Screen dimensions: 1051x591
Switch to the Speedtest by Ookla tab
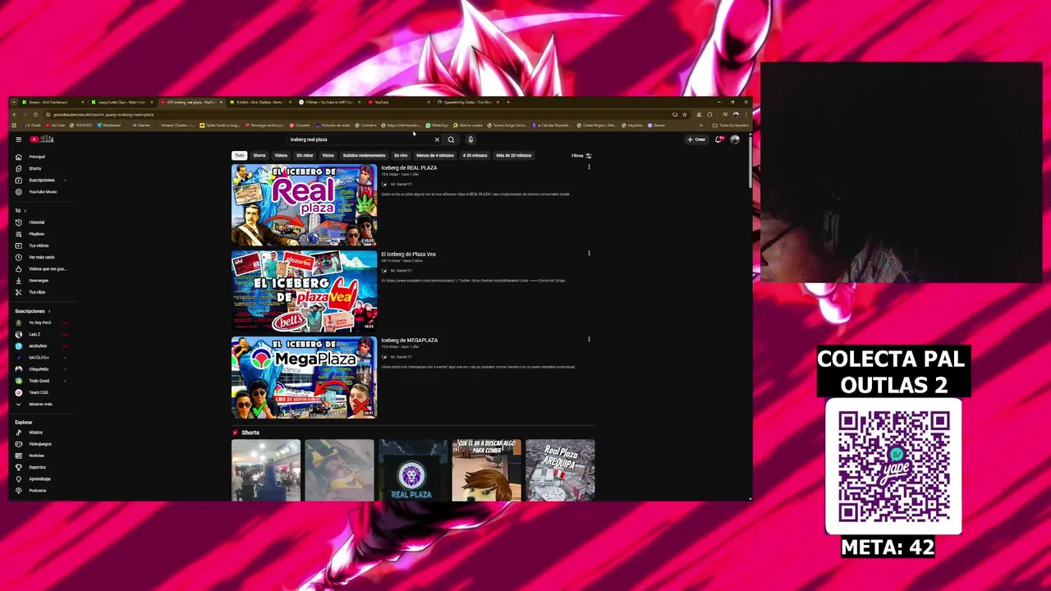tap(467, 103)
